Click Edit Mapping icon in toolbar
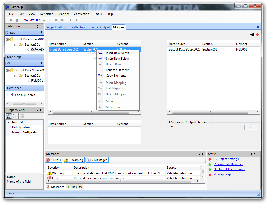268x204 pixels. click(57, 20)
